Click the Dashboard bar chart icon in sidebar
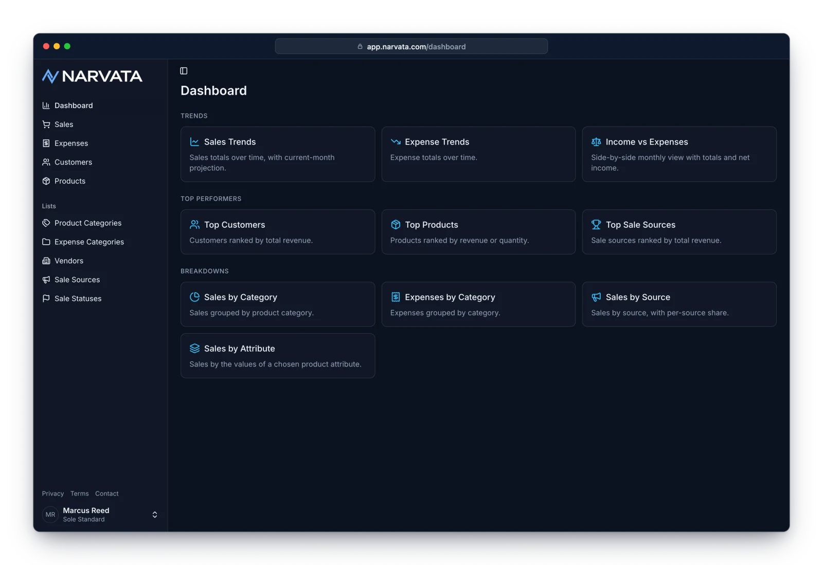Viewport: 823px width, 565px height. point(46,105)
